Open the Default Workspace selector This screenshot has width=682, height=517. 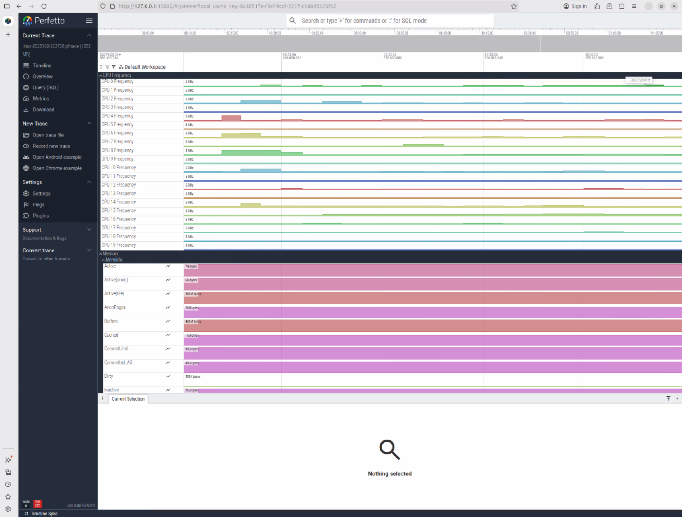pos(142,67)
